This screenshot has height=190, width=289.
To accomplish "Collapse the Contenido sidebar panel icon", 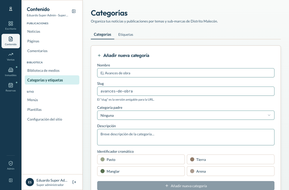I will (x=74, y=11).
